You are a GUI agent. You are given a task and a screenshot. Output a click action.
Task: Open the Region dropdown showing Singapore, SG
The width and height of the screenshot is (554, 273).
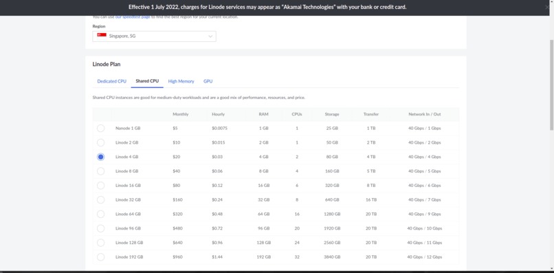pos(155,36)
